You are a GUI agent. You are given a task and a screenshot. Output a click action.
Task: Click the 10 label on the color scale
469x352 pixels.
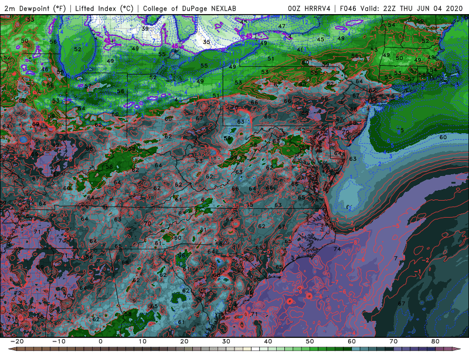point(142,341)
